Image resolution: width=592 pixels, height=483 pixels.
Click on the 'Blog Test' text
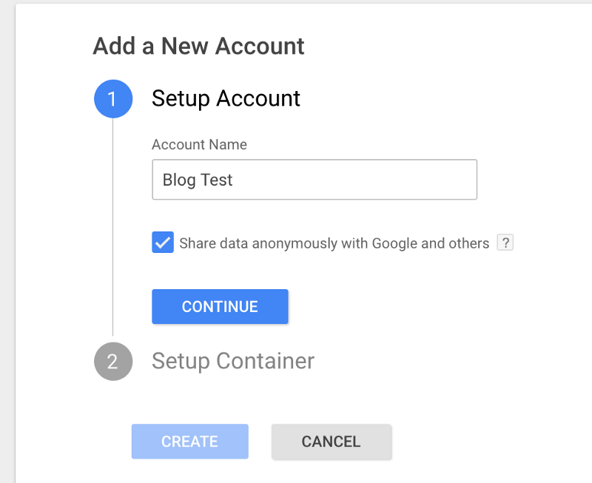coord(198,180)
